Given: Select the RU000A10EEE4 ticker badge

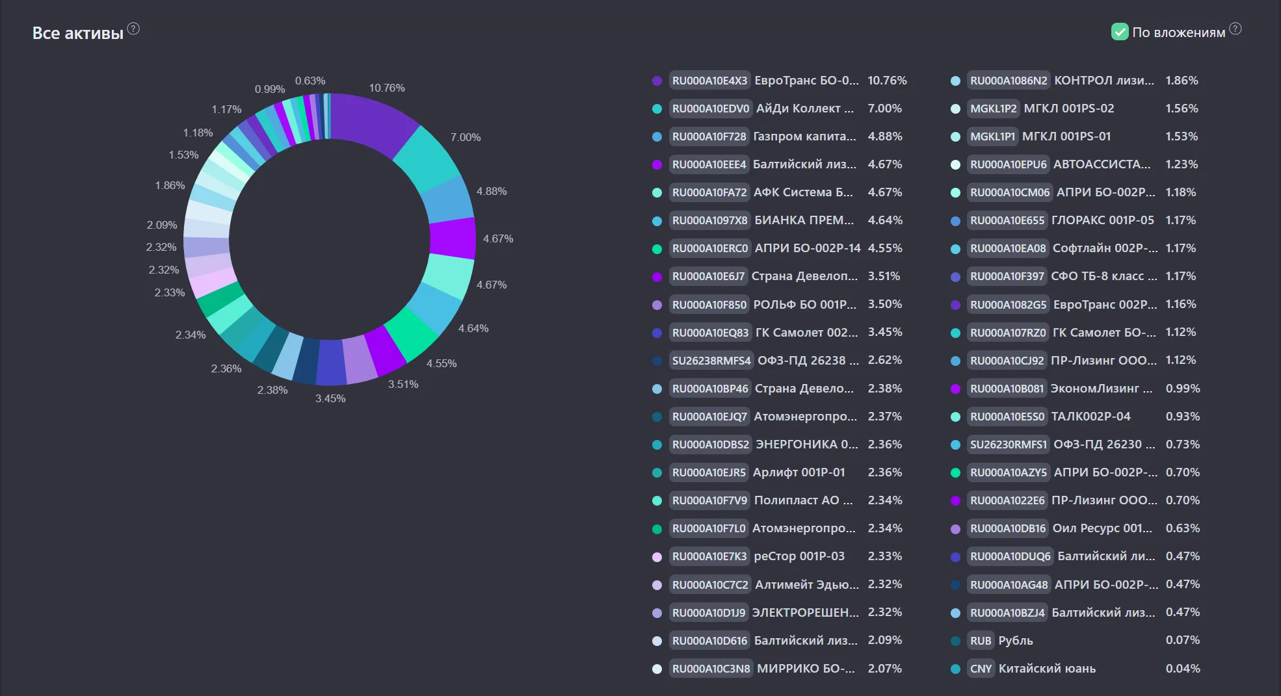Looking at the screenshot, I should click(x=709, y=164).
